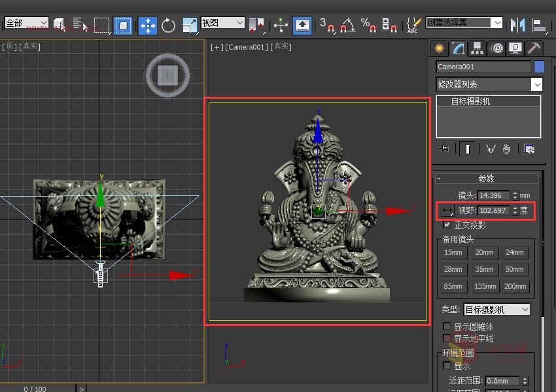Select the Create panel icon
This screenshot has height=392, width=556.
[x=439, y=48]
